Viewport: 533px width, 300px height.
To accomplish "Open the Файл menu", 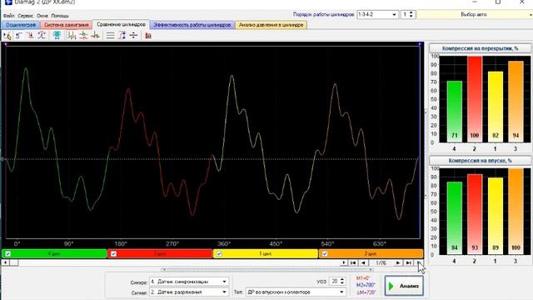I will tap(9, 16).
